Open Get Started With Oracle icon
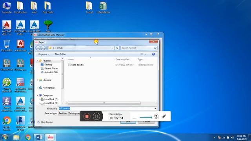 coord(20,85)
